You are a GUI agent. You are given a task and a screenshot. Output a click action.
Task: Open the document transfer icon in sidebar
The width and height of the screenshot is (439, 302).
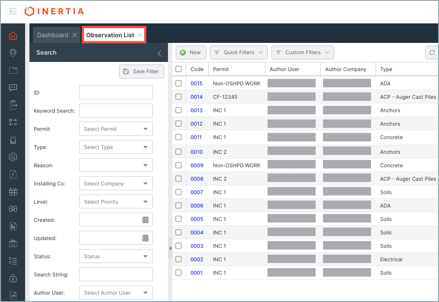pos(13,105)
